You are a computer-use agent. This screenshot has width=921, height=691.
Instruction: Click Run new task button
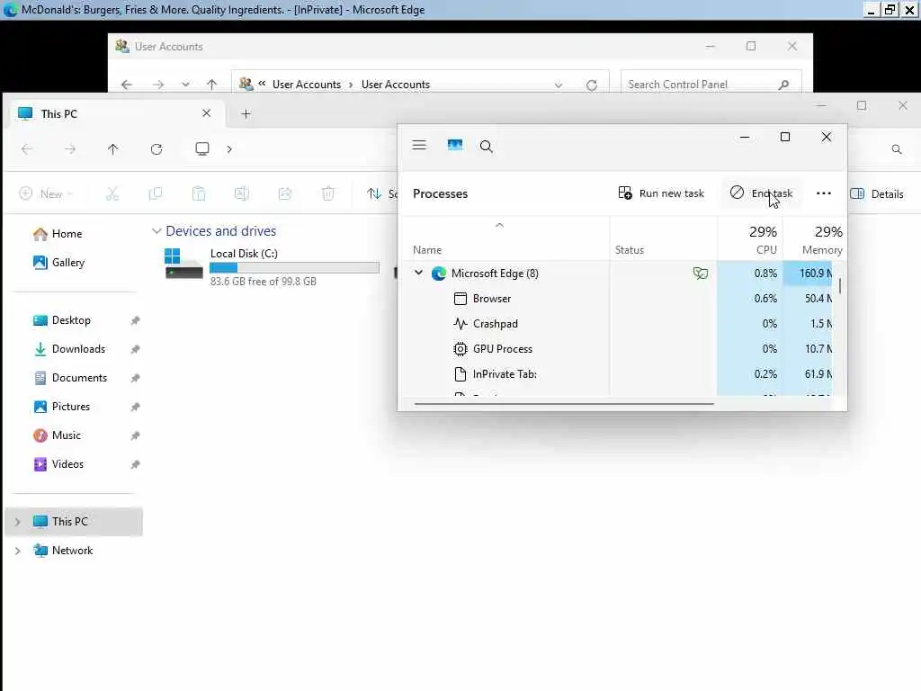click(661, 193)
